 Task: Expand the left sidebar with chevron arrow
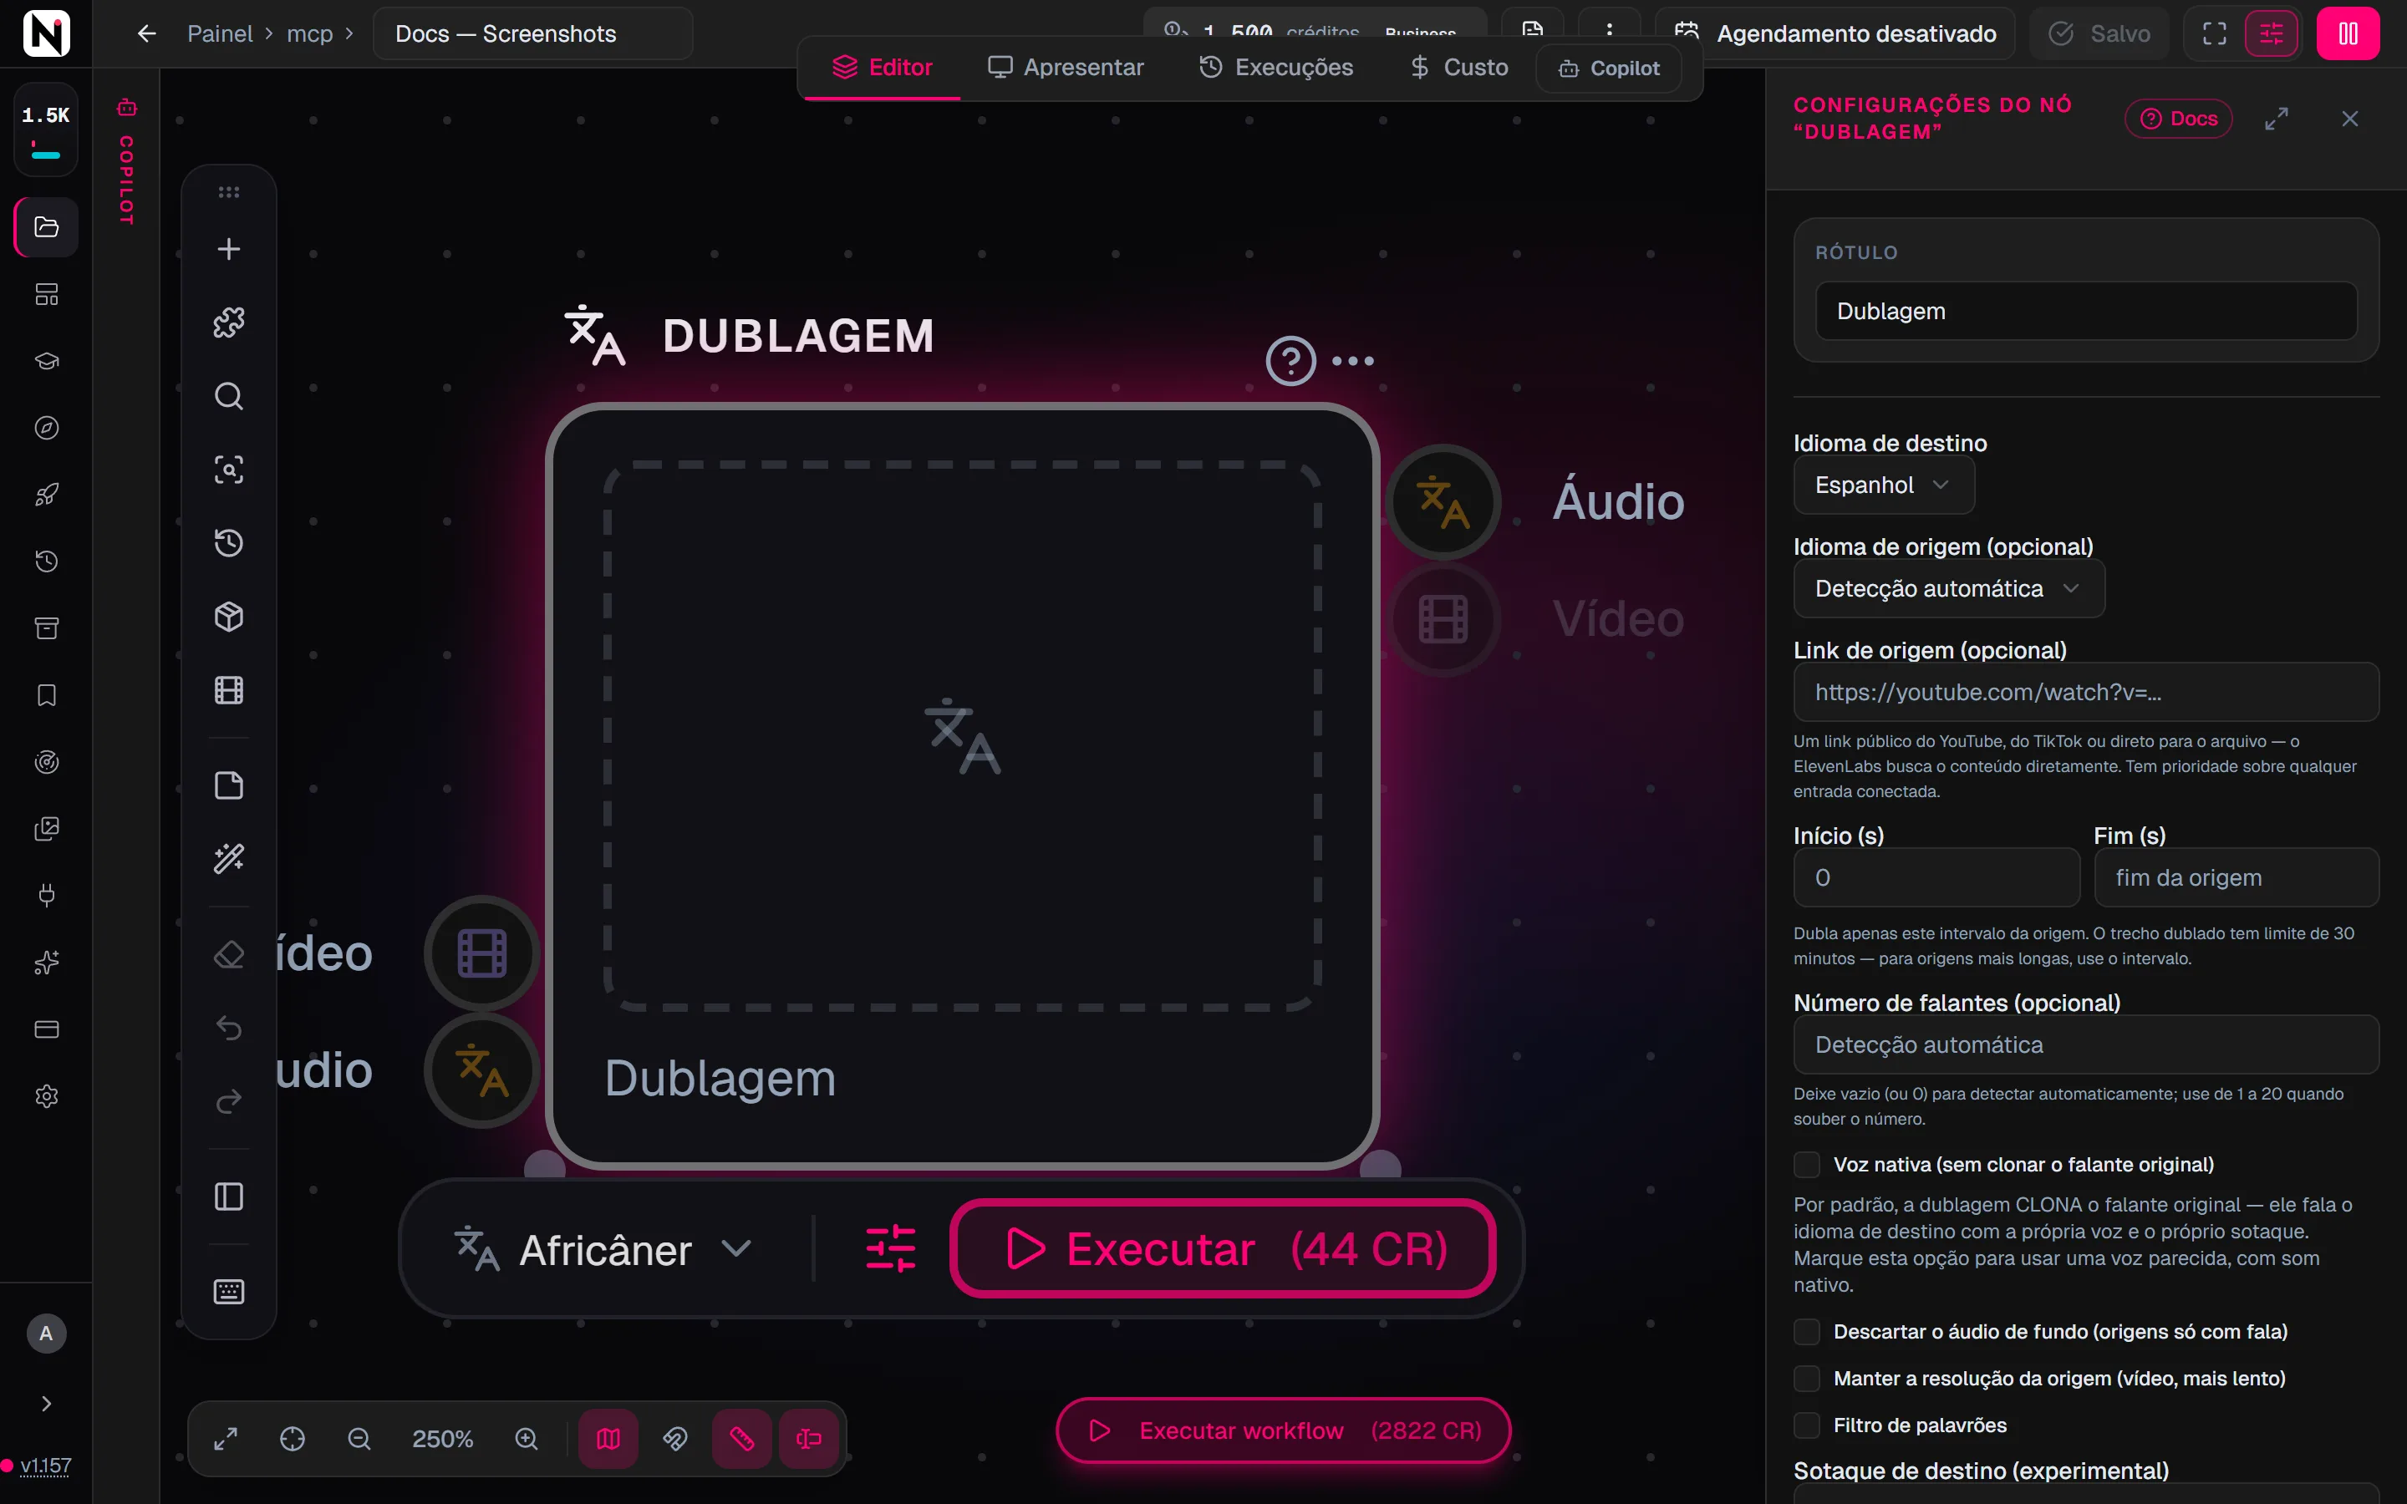click(46, 1404)
